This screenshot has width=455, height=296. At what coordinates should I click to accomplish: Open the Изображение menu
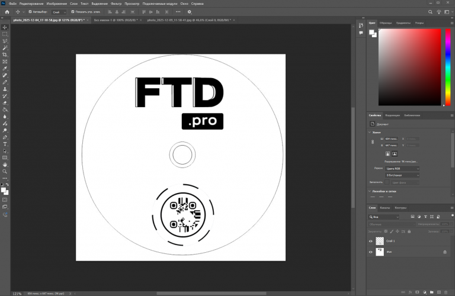(57, 4)
